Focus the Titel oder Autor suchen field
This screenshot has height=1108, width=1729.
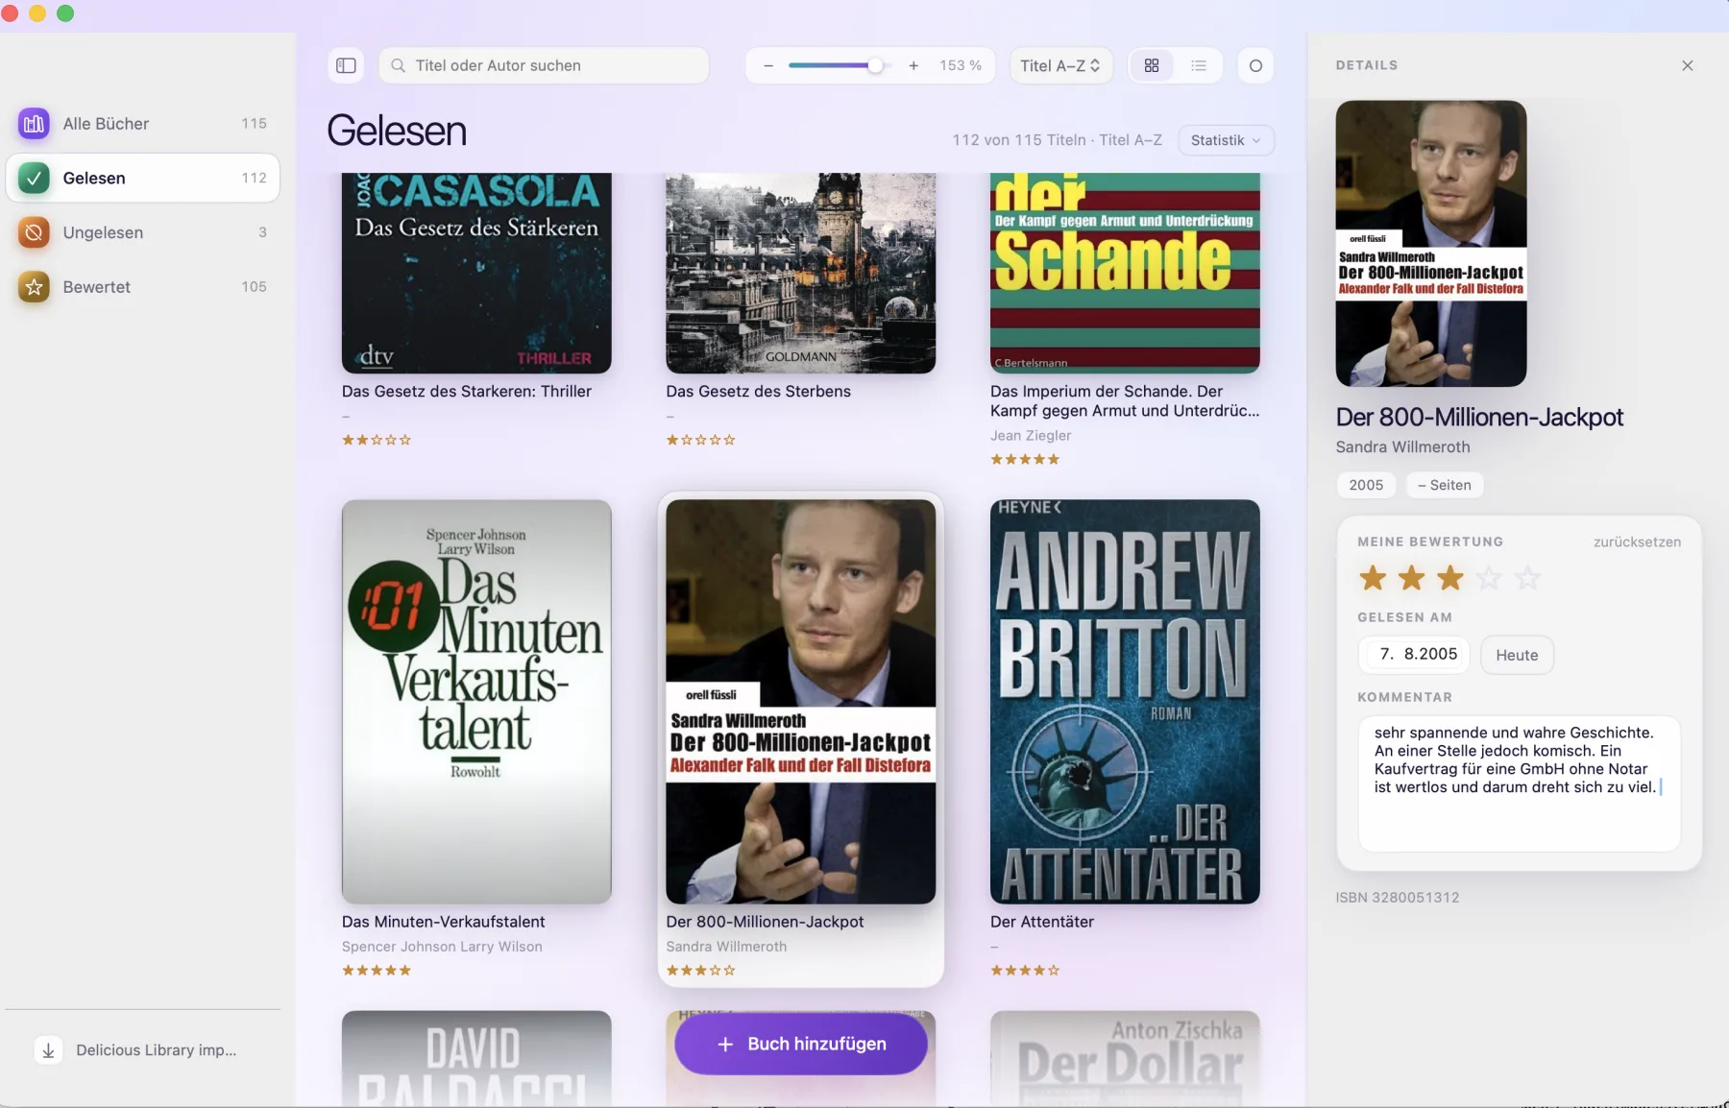pos(544,65)
